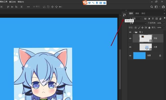Toggle prevent artboard auto-nesting lock
Image resolution: width=166 pixels, height=100 pixels.
pyautogui.click(x=146, y=27)
